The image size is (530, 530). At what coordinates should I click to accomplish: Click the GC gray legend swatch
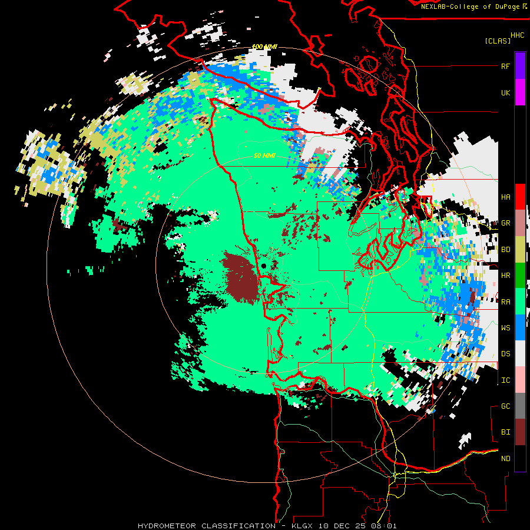(x=520, y=406)
